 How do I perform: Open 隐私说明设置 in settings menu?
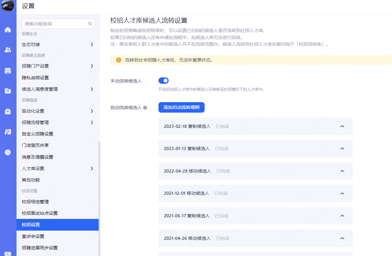click(35, 78)
